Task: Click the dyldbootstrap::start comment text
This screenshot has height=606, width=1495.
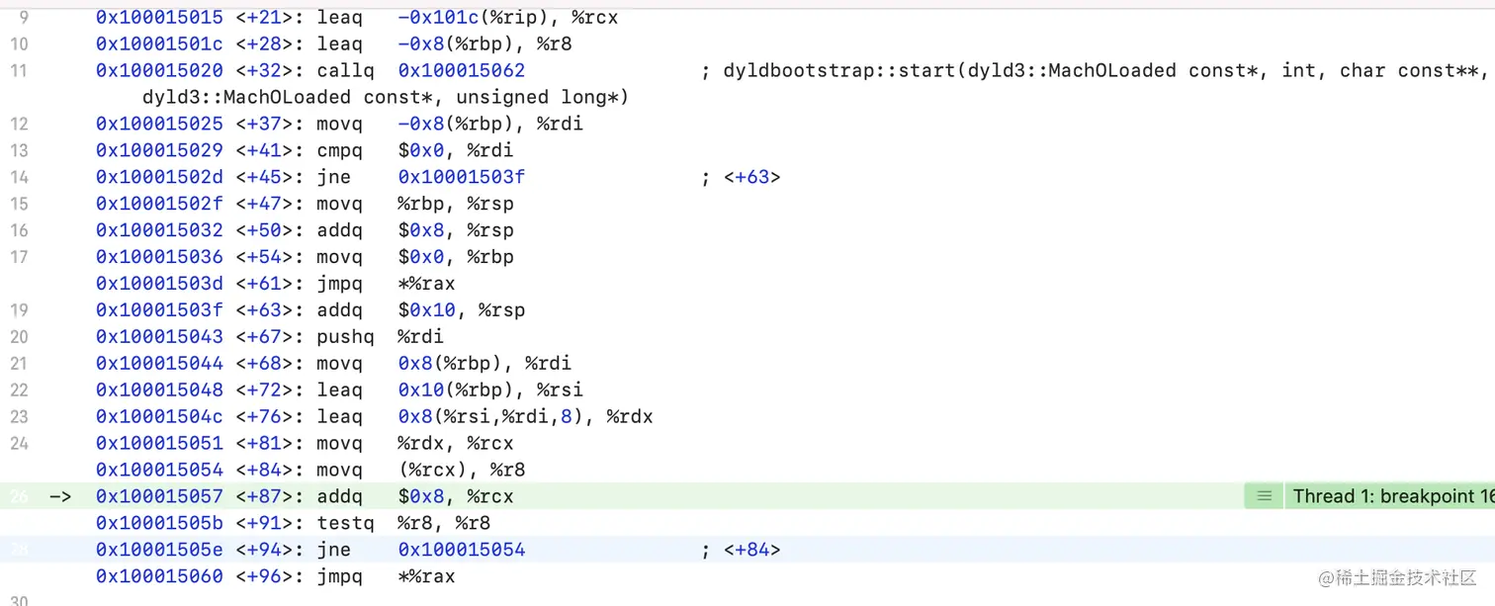Action: (1096, 71)
